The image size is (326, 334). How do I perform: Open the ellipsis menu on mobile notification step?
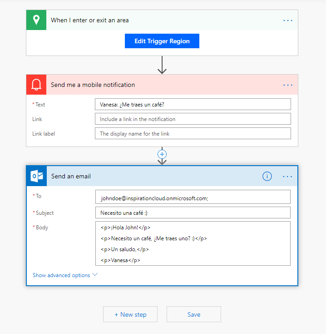288,85
